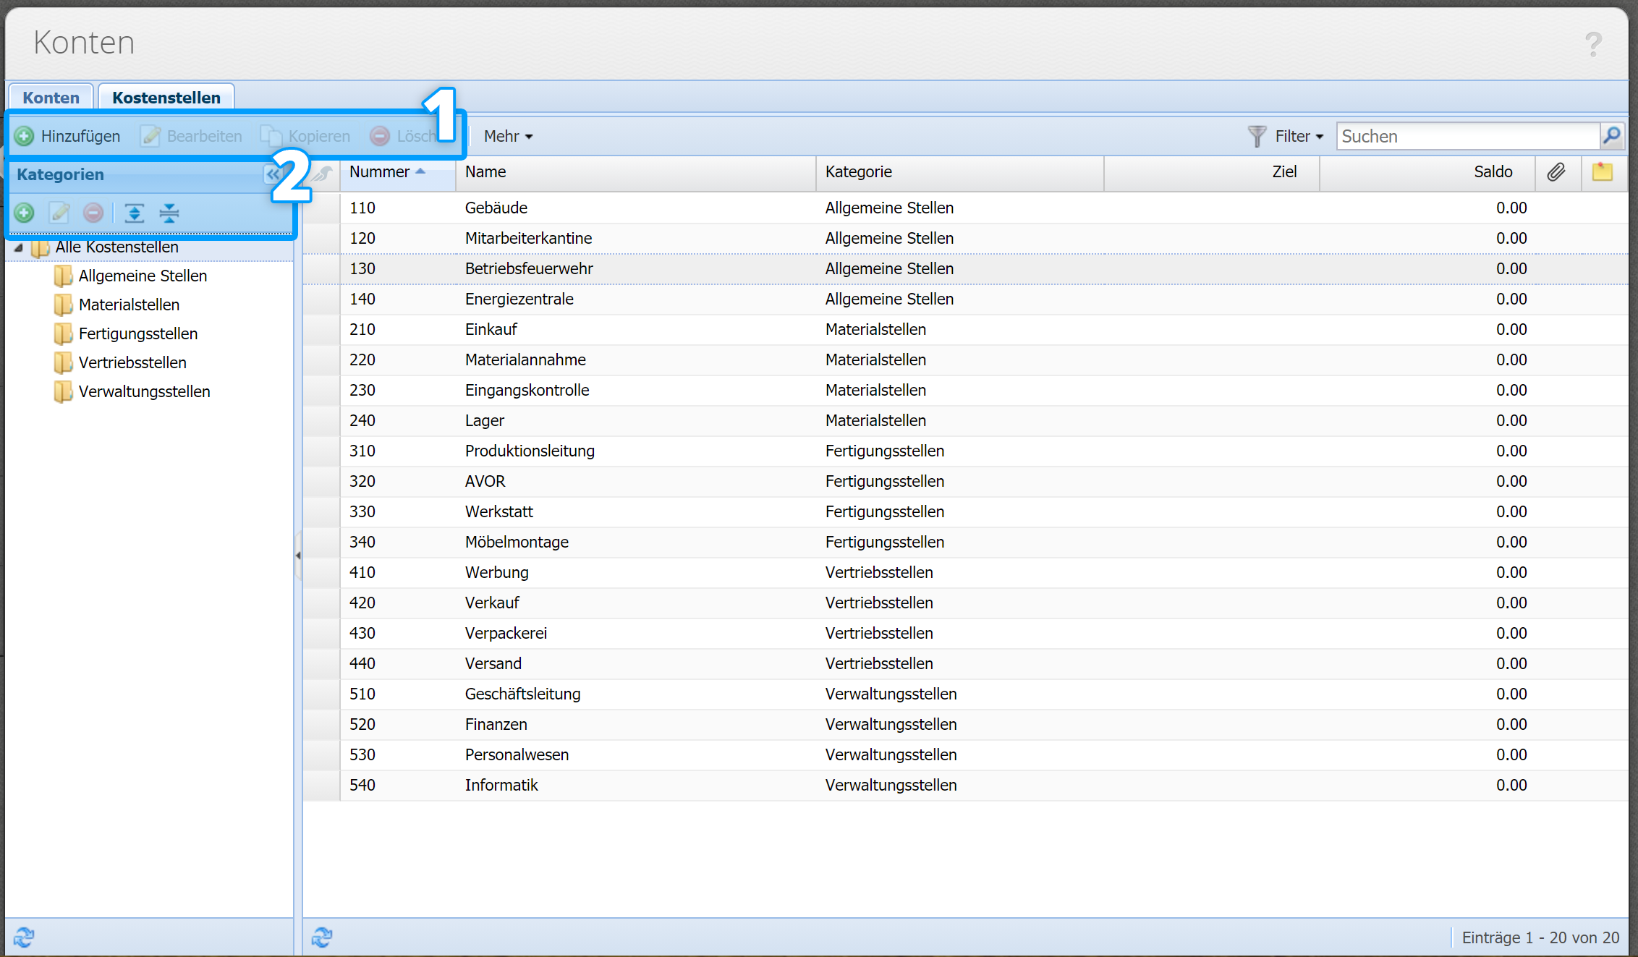This screenshot has height=957, width=1638.
Task: Collapse the Kategorien panel with double-arrow
Action: (271, 174)
